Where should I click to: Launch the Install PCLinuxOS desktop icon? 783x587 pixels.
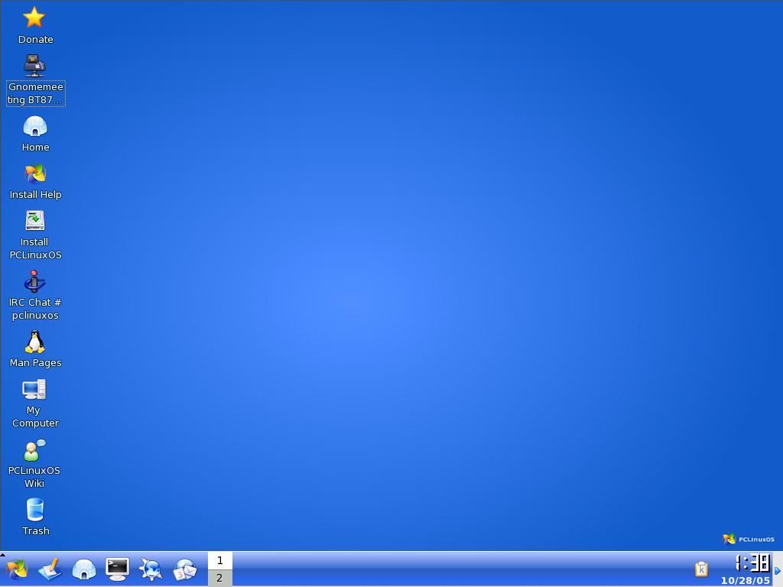click(35, 221)
